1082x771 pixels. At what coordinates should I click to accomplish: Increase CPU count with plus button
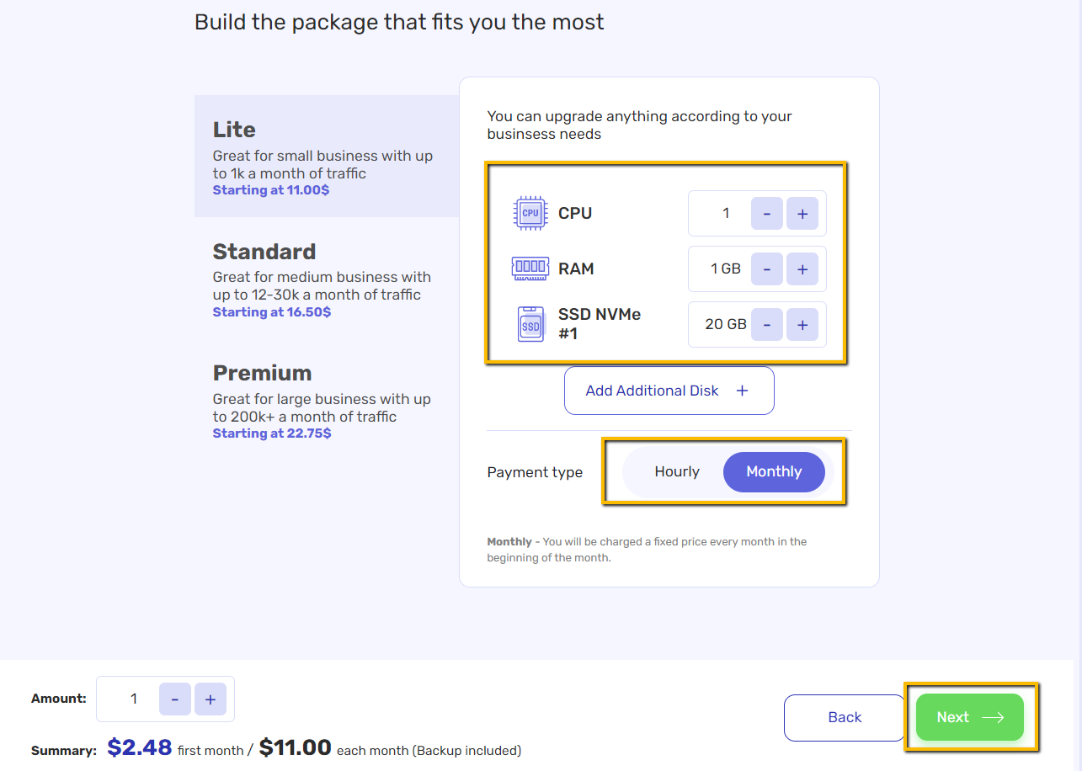click(802, 214)
